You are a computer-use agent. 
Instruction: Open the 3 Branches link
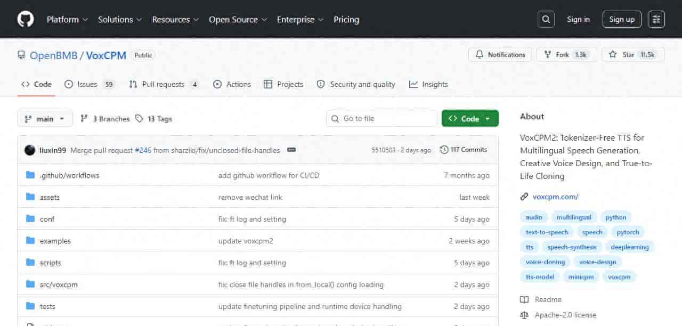tap(105, 119)
